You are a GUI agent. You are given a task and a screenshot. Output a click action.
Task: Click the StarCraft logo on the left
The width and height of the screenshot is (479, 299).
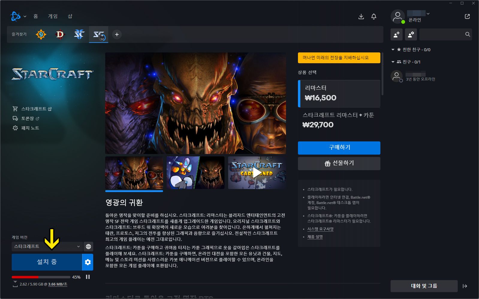pos(52,74)
